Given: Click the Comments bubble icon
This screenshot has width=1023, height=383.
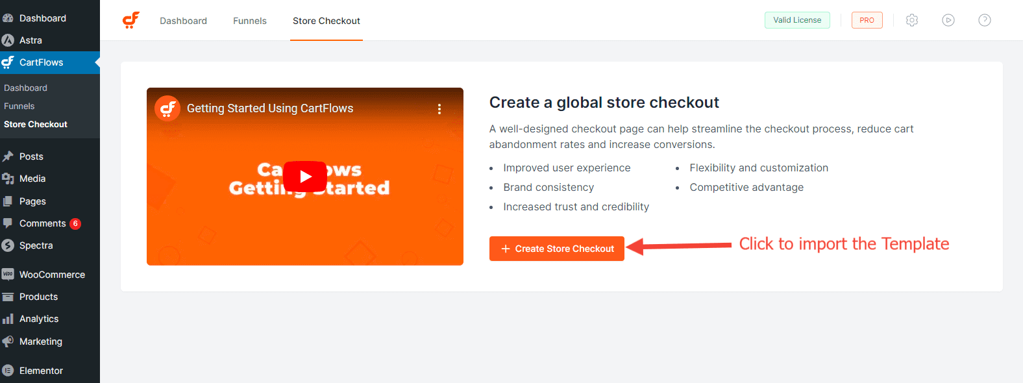Looking at the screenshot, I should (x=8, y=223).
